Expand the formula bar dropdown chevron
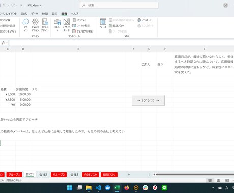This screenshot has height=193, width=234. click(7, 43)
